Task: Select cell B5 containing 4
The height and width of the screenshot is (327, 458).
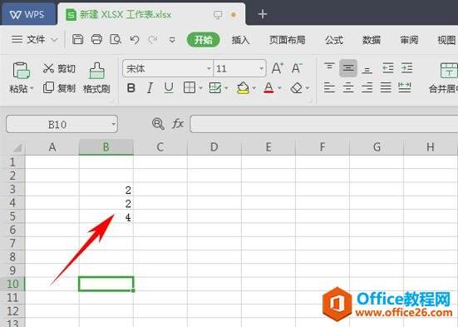Action: click(106, 216)
